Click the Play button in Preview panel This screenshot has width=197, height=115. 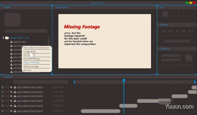click(x=177, y=31)
